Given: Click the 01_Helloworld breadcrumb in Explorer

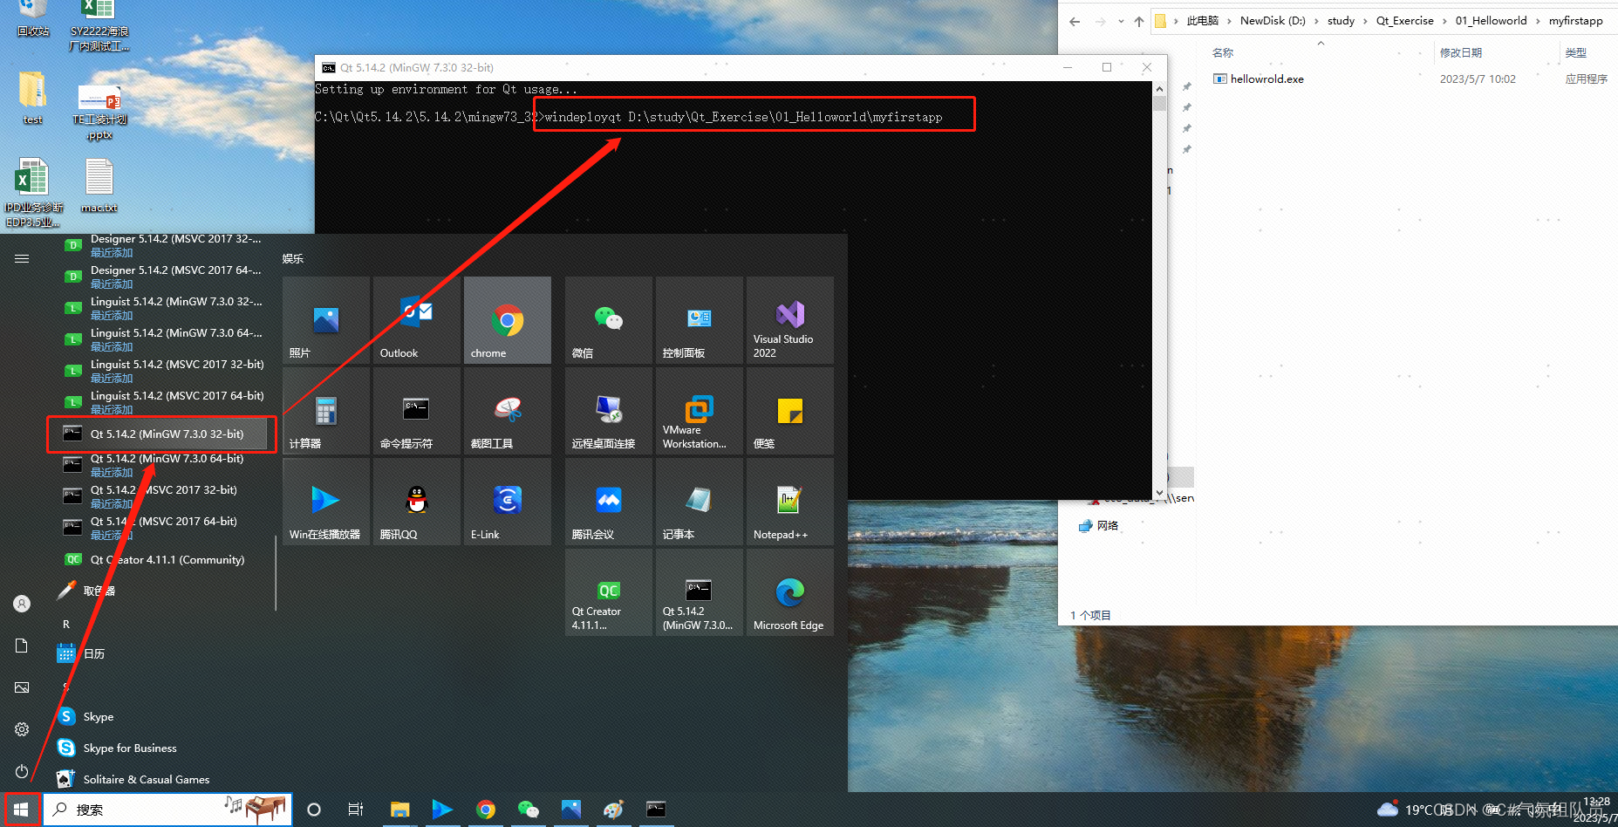Looking at the screenshot, I should tap(1491, 21).
